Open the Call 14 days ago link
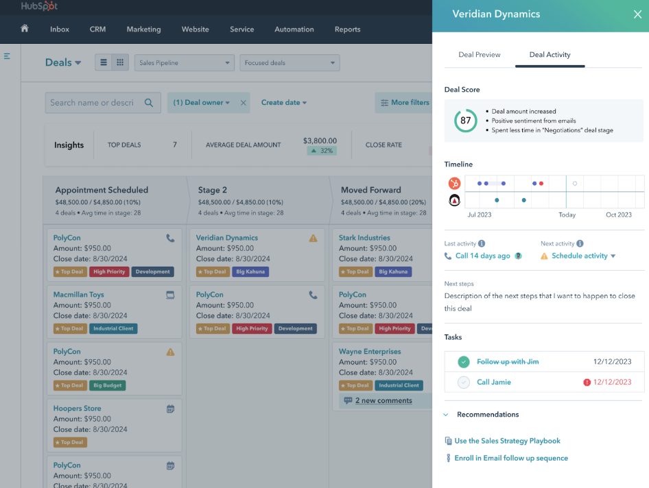 pyautogui.click(x=483, y=256)
